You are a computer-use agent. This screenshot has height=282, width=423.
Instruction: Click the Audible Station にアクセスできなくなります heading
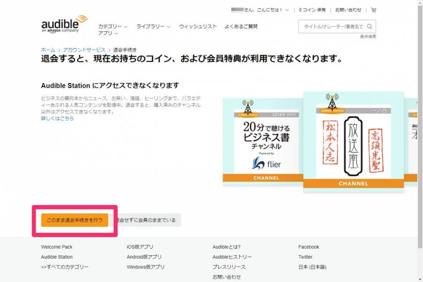click(110, 85)
